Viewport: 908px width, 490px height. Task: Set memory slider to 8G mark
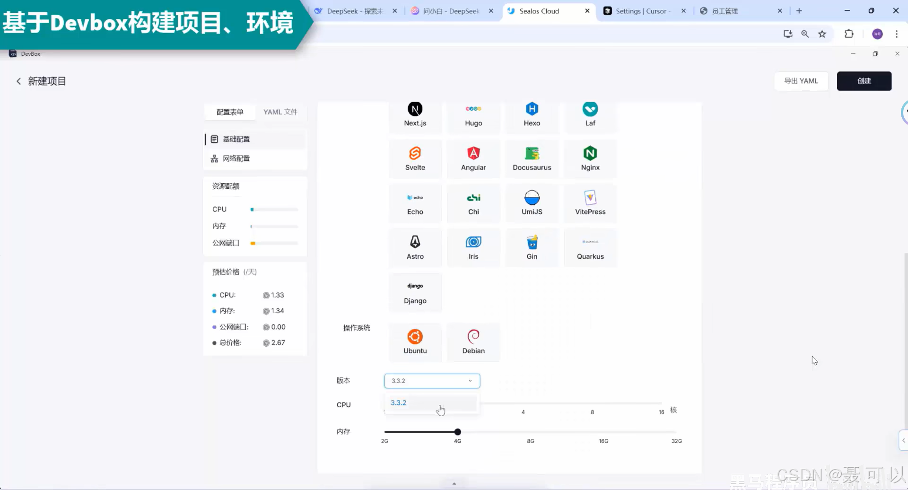point(531,432)
